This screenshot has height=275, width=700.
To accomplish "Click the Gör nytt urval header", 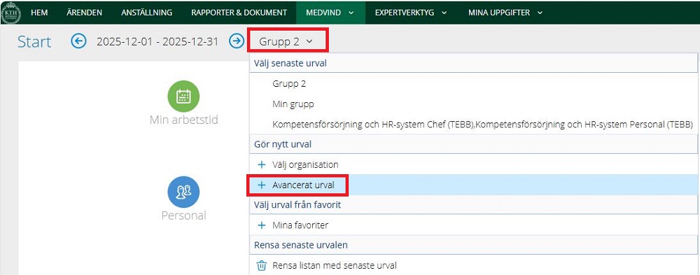I will [473, 144].
